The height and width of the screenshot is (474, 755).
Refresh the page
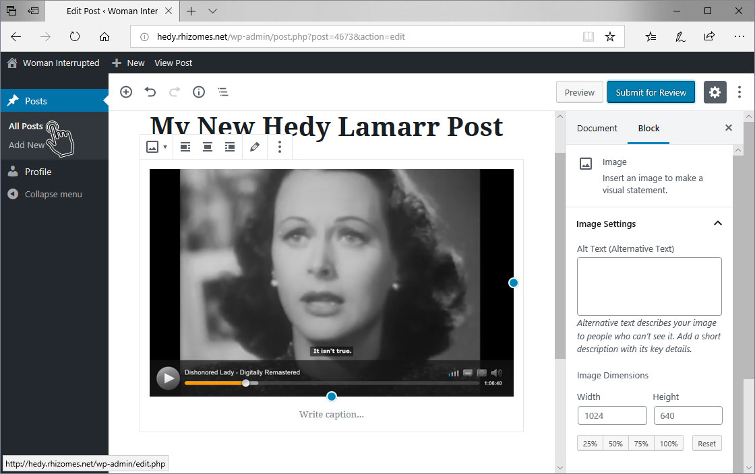tap(75, 36)
